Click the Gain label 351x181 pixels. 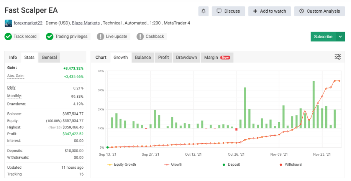(x=12, y=68)
